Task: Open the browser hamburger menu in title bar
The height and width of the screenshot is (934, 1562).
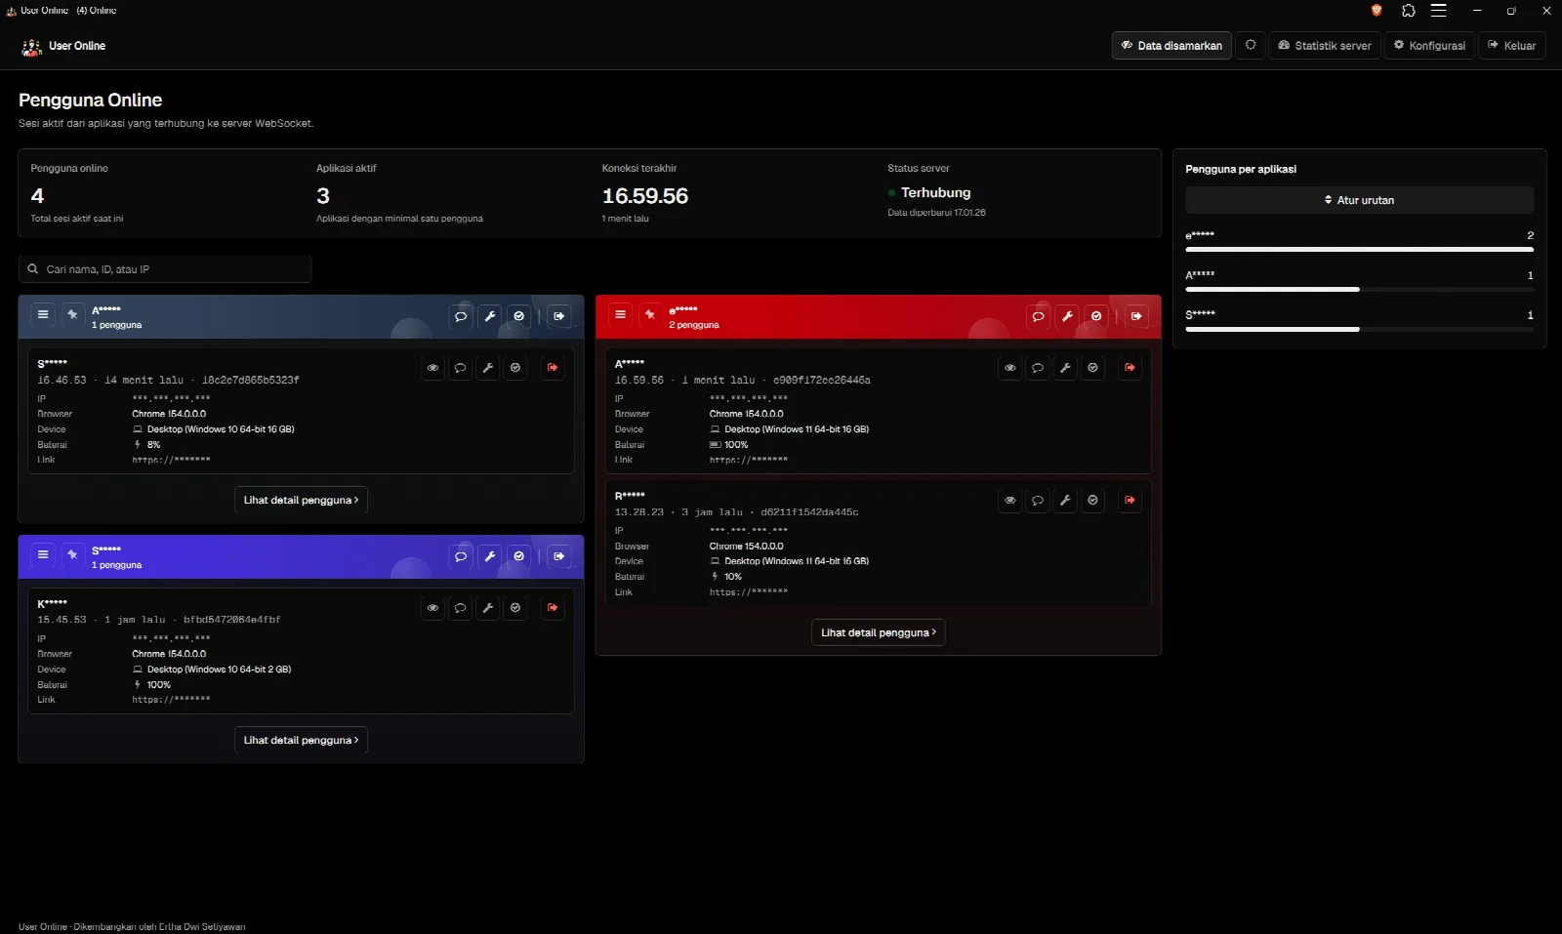Action: [1438, 11]
